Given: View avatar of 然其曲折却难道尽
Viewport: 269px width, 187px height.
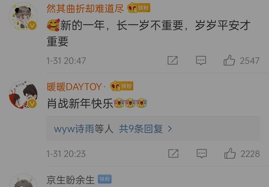Looking at the screenshot, I should coord(23,17).
